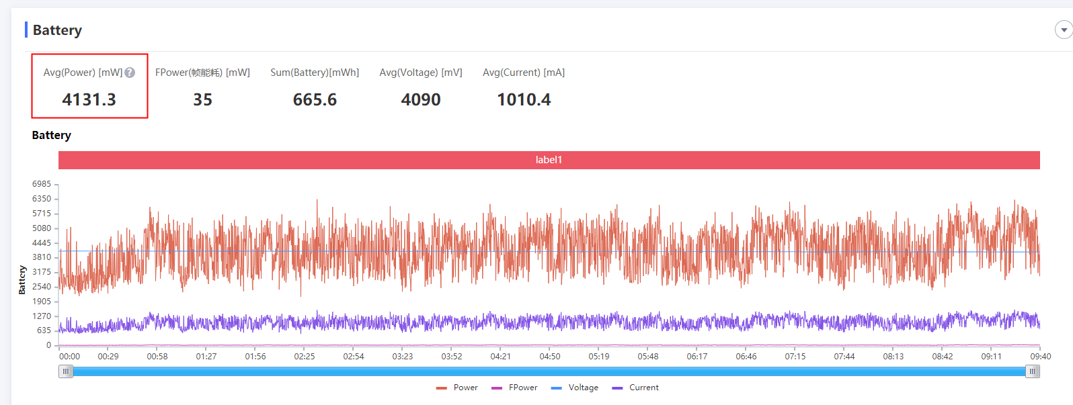Click the Avg(Current) 1010.4 metric
The width and height of the screenshot is (1073, 405).
(524, 87)
